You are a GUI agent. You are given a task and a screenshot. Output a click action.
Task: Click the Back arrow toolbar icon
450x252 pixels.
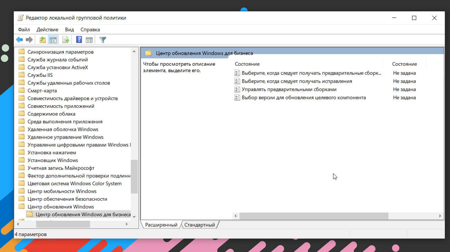pos(19,40)
